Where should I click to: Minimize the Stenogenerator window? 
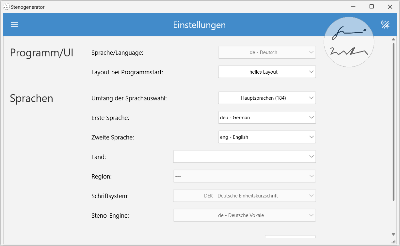tap(353, 7)
